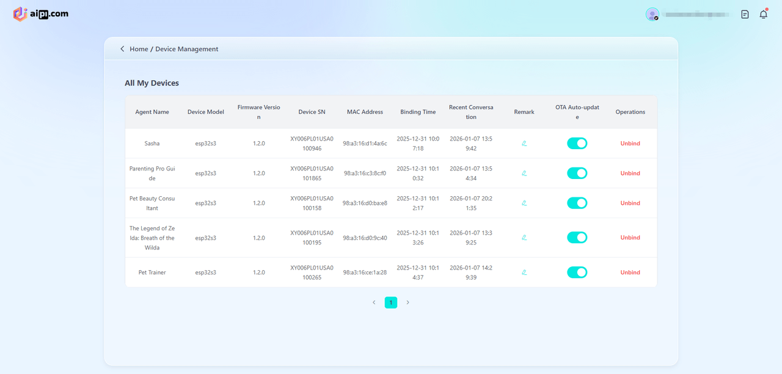Select page 1 in pagination

(391, 302)
